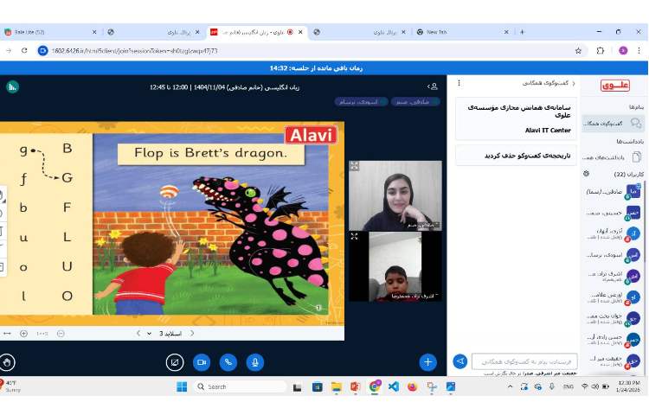649x415 pixels.
Task: Click the Alavi logo in sidebar
Action: [x=615, y=86]
